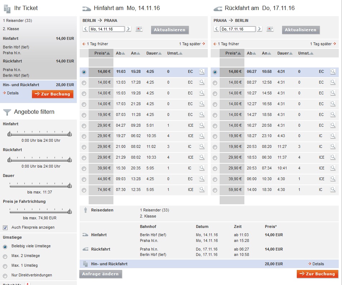The height and width of the screenshot is (285, 342).
Task: Click Zur Buchung in the ticket sidebar
Action: pyautogui.click(x=52, y=94)
